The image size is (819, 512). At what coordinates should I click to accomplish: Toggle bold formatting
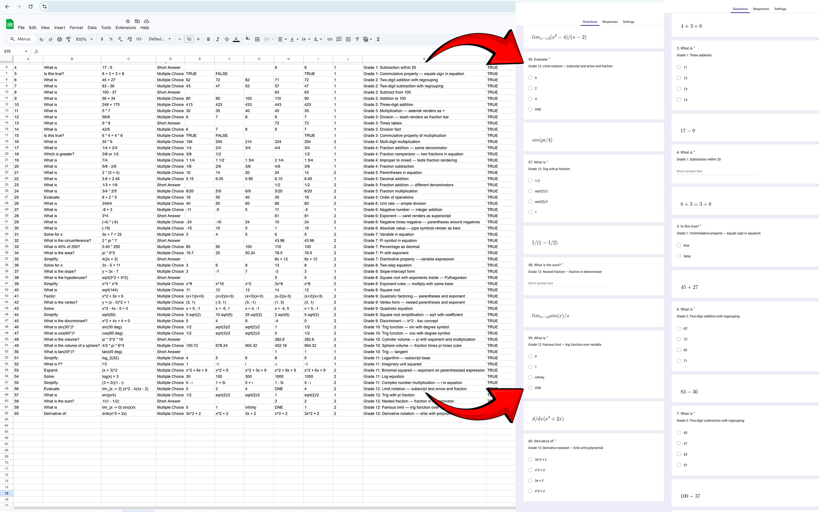tap(209, 39)
